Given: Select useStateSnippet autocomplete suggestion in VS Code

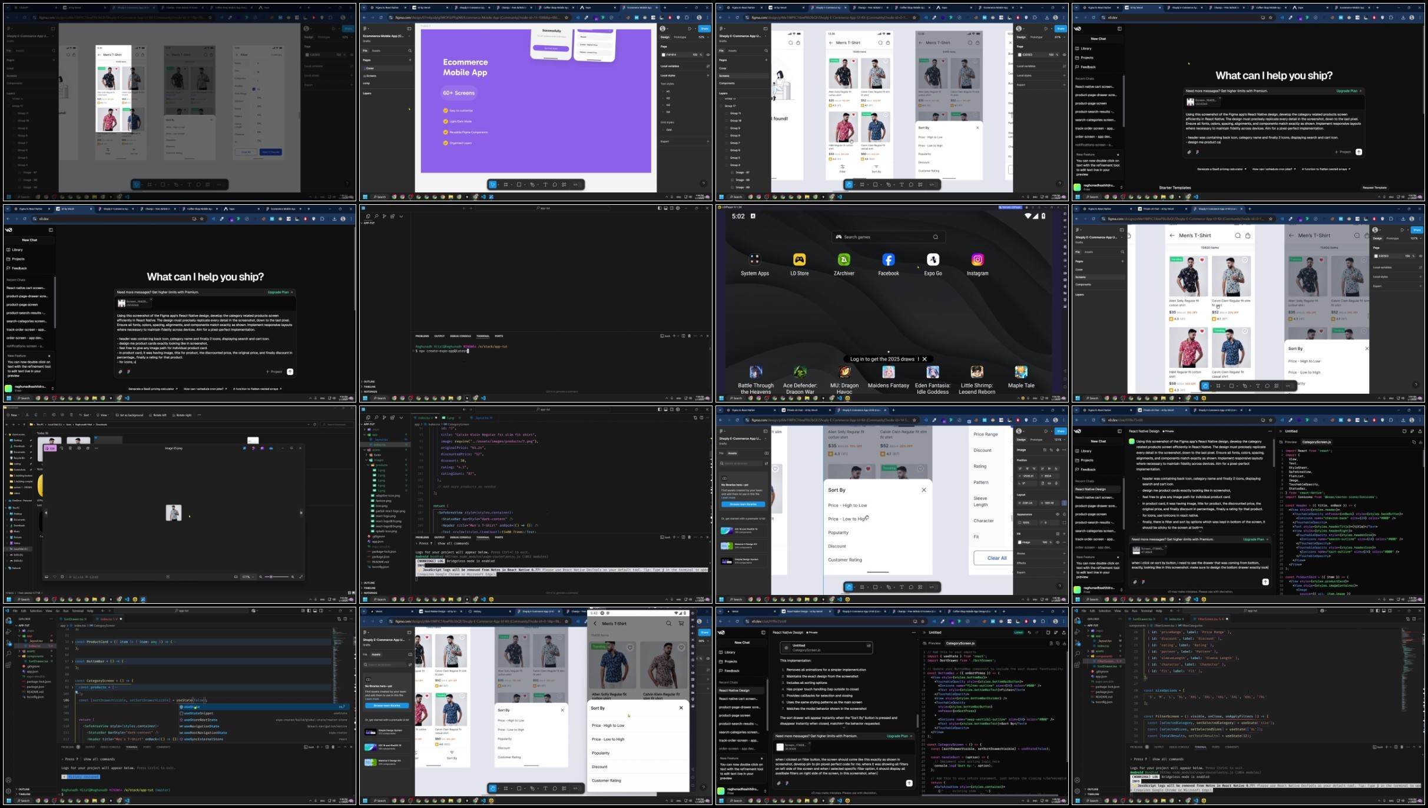Looking at the screenshot, I should (x=264, y=713).
